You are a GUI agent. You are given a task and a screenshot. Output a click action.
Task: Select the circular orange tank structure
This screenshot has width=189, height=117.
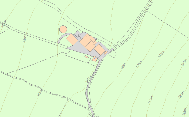click(x=63, y=29)
